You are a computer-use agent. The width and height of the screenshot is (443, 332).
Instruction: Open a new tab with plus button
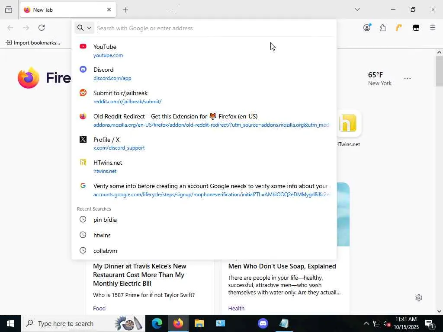tap(125, 10)
